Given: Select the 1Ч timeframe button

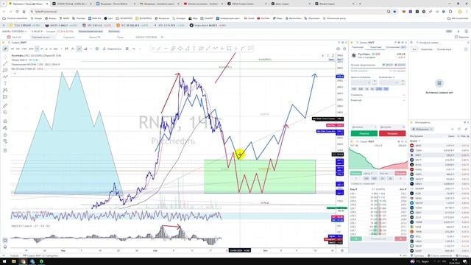Looking at the screenshot, I should [37, 49].
